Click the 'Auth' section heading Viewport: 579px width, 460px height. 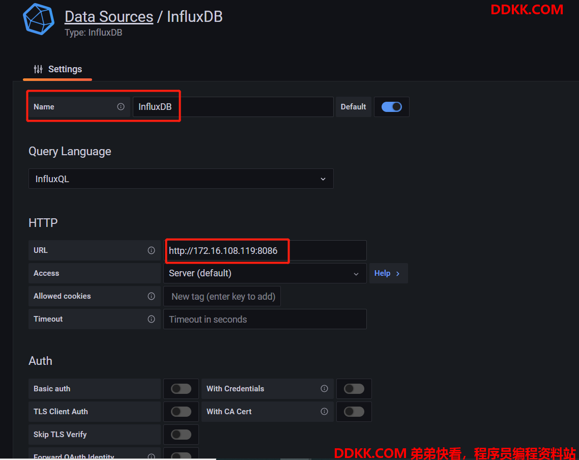41,361
